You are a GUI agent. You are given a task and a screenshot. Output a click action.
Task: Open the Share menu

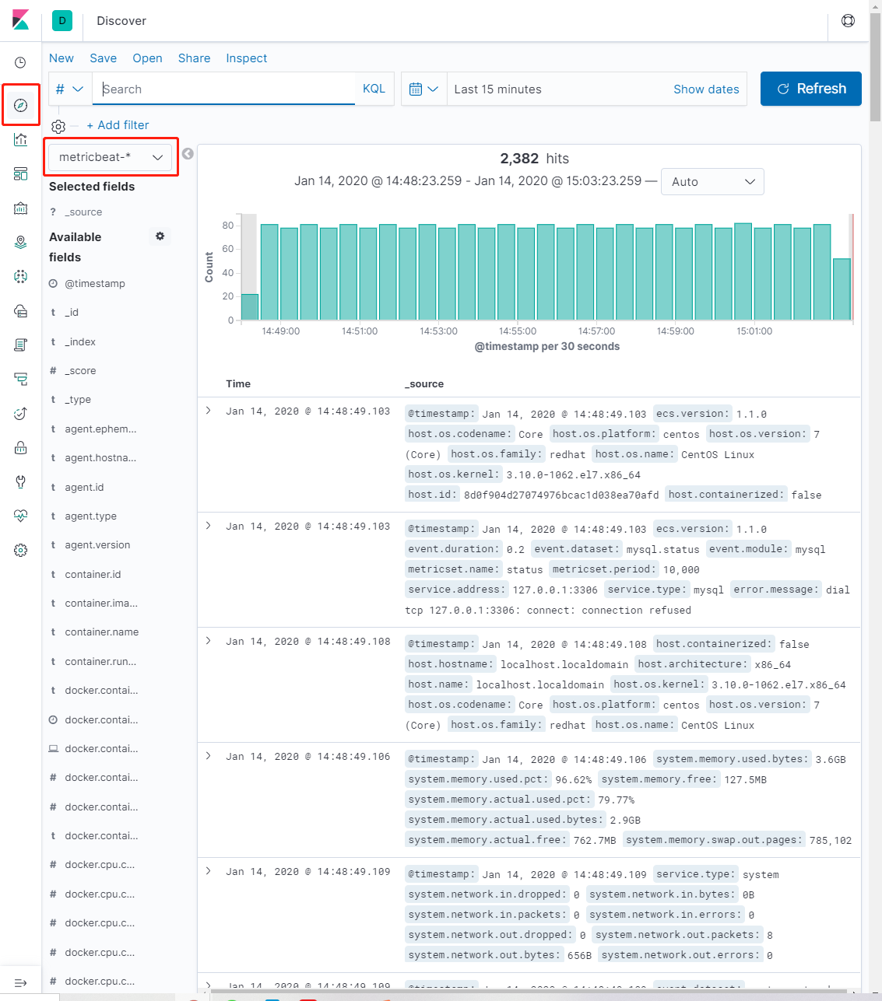194,58
